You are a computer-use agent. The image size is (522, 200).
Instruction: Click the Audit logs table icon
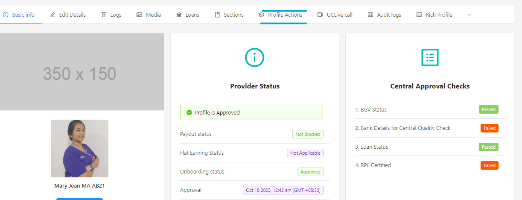tap(370, 15)
